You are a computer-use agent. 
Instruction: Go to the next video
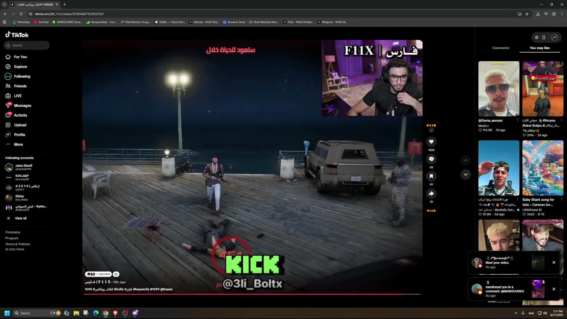[x=466, y=175]
